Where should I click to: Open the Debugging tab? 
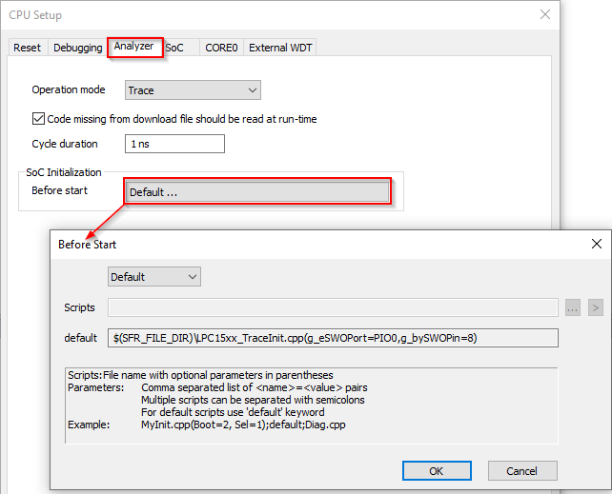pyautogui.click(x=77, y=48)
